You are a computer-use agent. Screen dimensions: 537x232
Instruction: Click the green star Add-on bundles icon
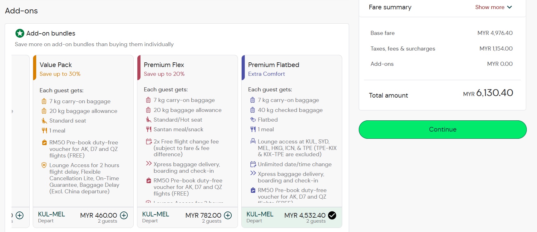pyautogui.click(x=20, y=33)
